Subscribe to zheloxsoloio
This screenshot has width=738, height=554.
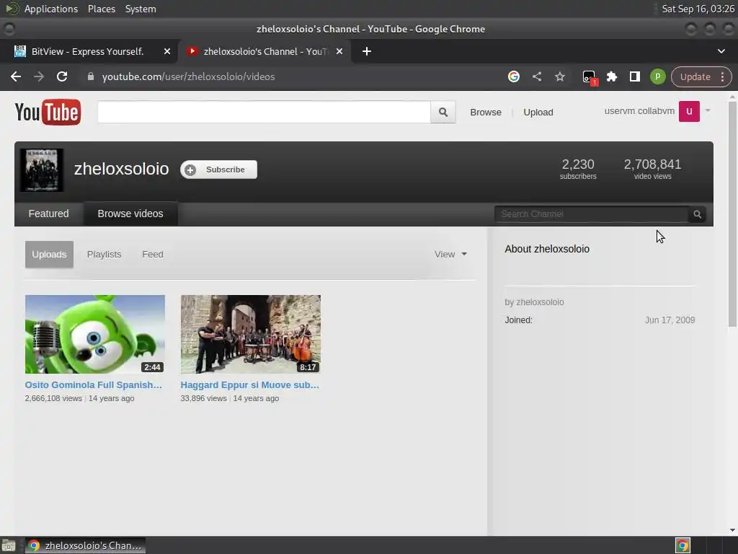(219, 170)
